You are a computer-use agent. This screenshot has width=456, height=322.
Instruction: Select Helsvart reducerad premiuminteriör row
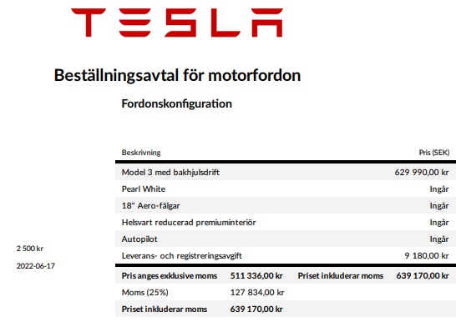coord(286,223)
